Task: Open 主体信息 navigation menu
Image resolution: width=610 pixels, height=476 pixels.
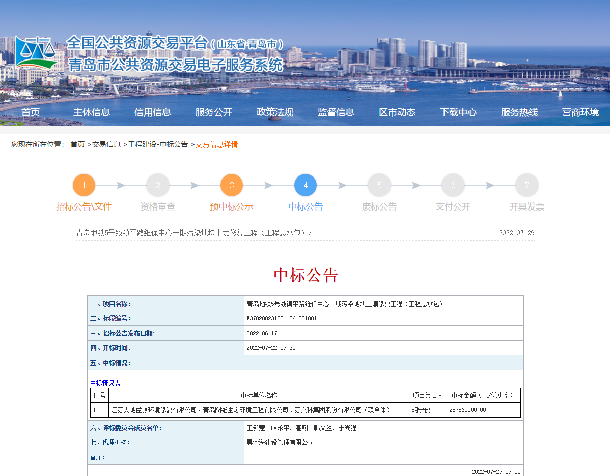Action: pos(92,112)
